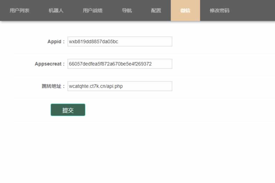This screenshot has width=275, height=183.
Task: Open the 用户列表 tab
Action: click(x=20, y=10)
